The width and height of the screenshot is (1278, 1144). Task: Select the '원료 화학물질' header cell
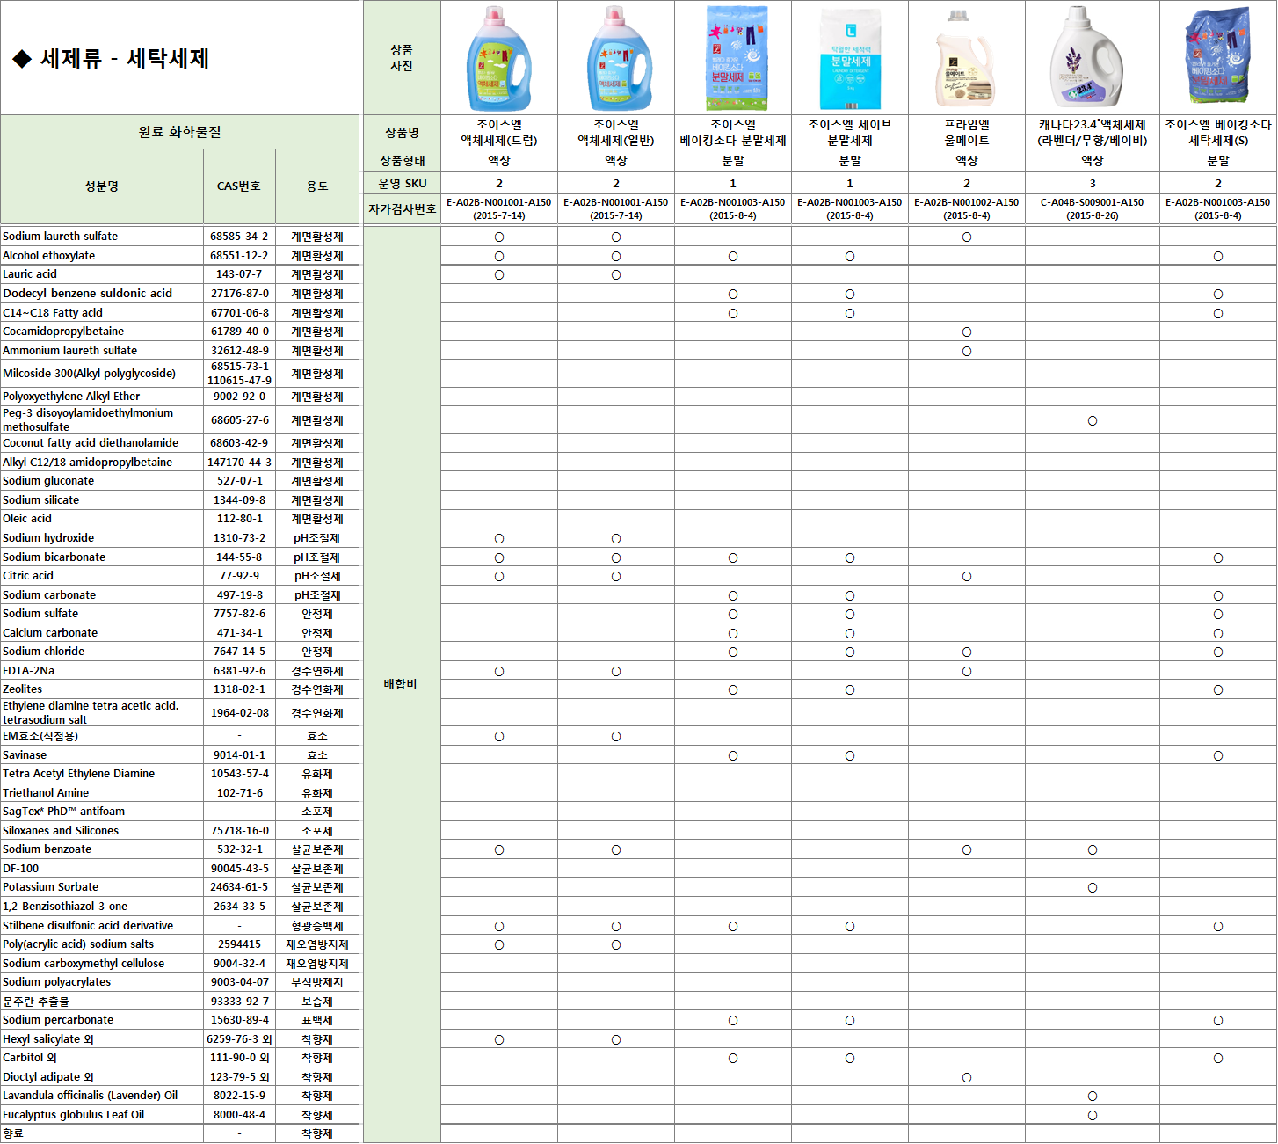(180, 132)
